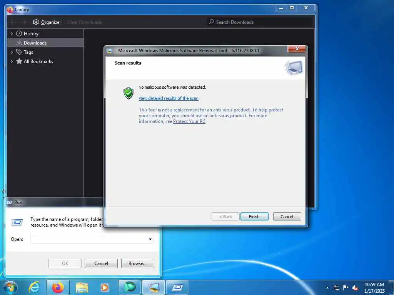The height and width of the screenshot is (295, 394).
Task: Maximize the Library window
Action: [292, 8]
